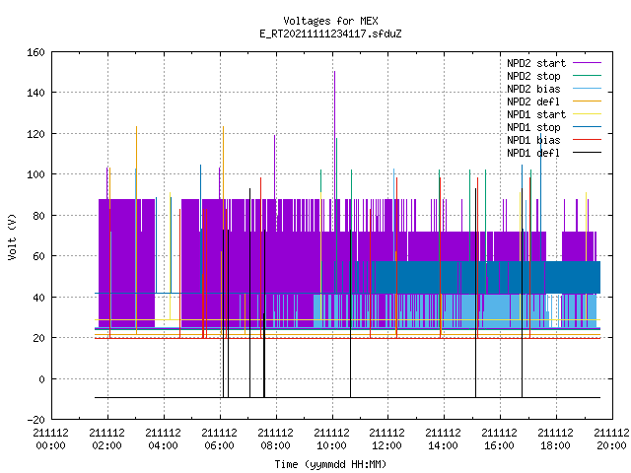Viewport: 631px width, 473px height.
Task: Click the y-axis tick value -20
Action: 35,420
